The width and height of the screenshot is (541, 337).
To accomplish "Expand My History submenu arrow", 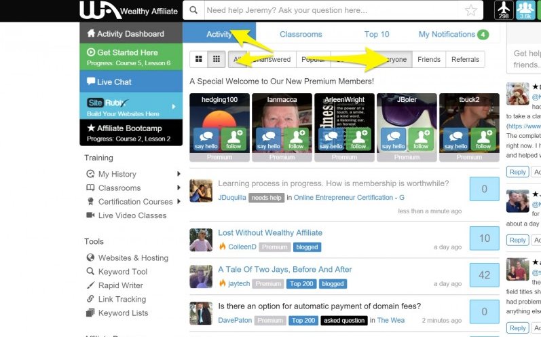I will tap(179, 174).
